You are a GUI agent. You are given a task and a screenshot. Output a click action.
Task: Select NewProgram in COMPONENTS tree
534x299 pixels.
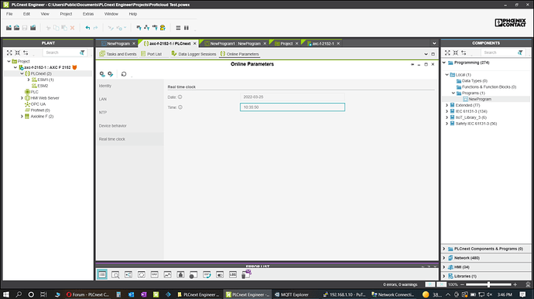pos(480,99)
